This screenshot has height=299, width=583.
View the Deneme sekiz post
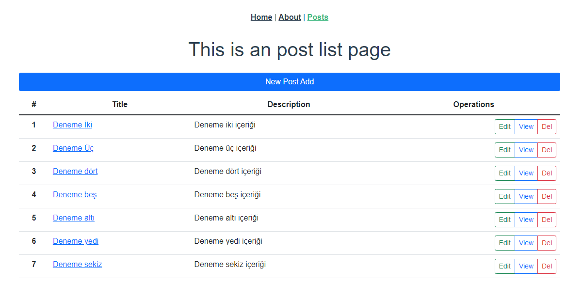(526, 266)
